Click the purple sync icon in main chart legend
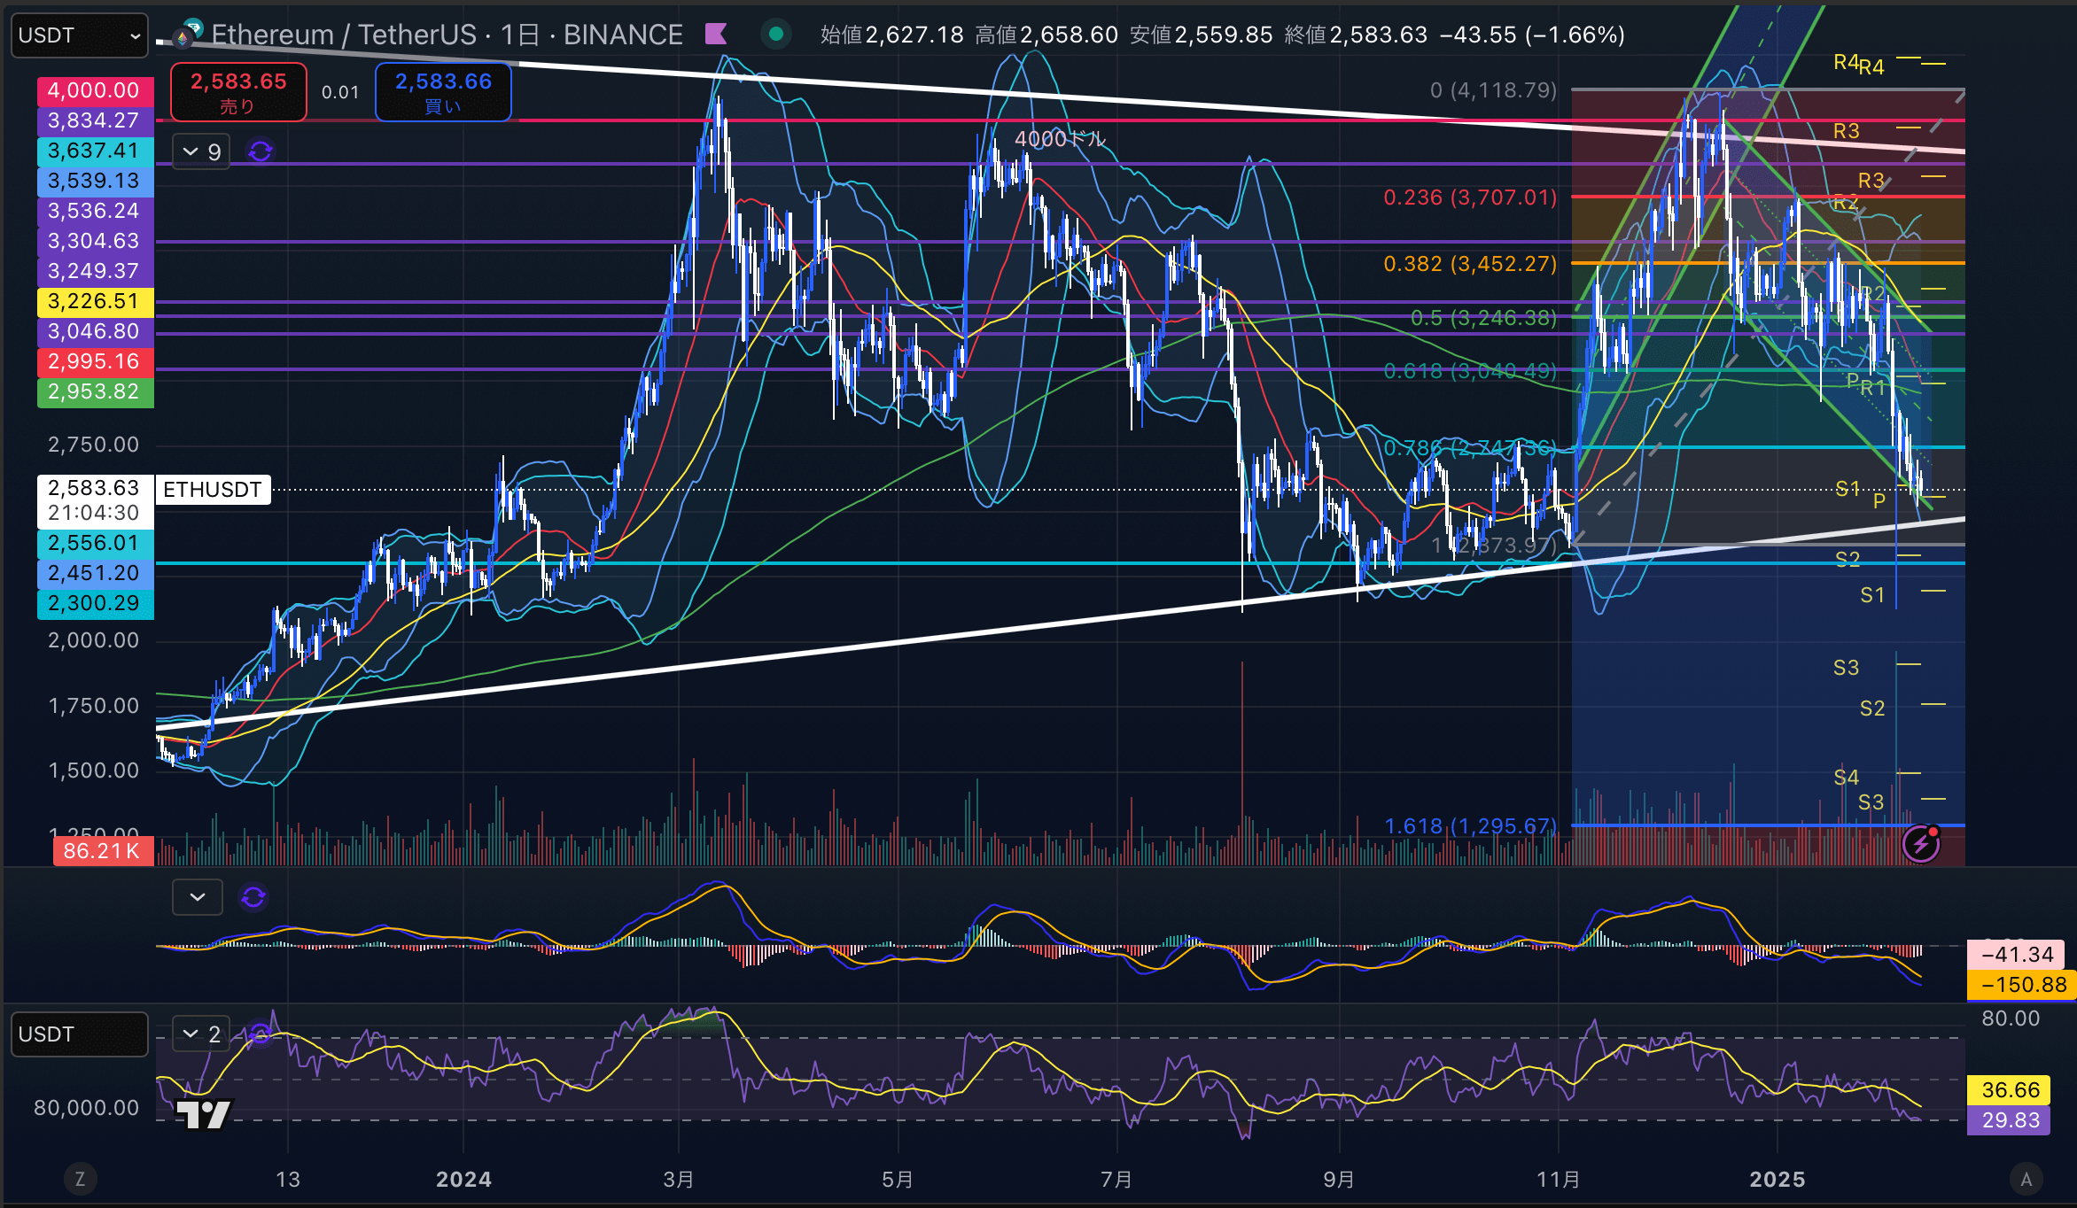Image resolution: width=2077 pixels, height=1208 pixels. click(261, 152)
